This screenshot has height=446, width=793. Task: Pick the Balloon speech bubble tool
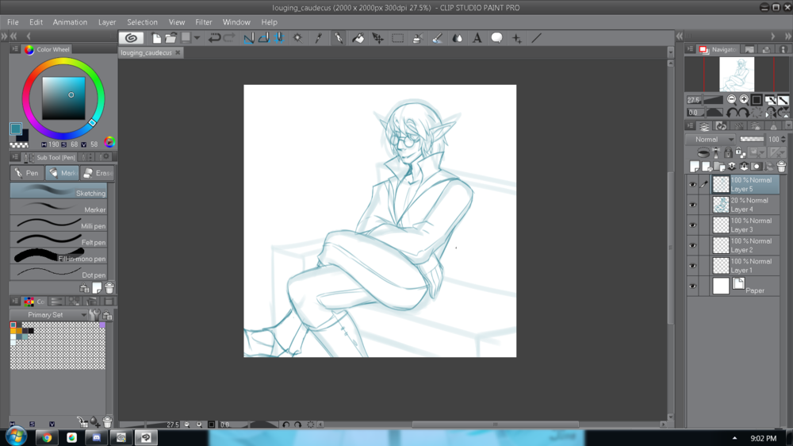click(496, 38)
